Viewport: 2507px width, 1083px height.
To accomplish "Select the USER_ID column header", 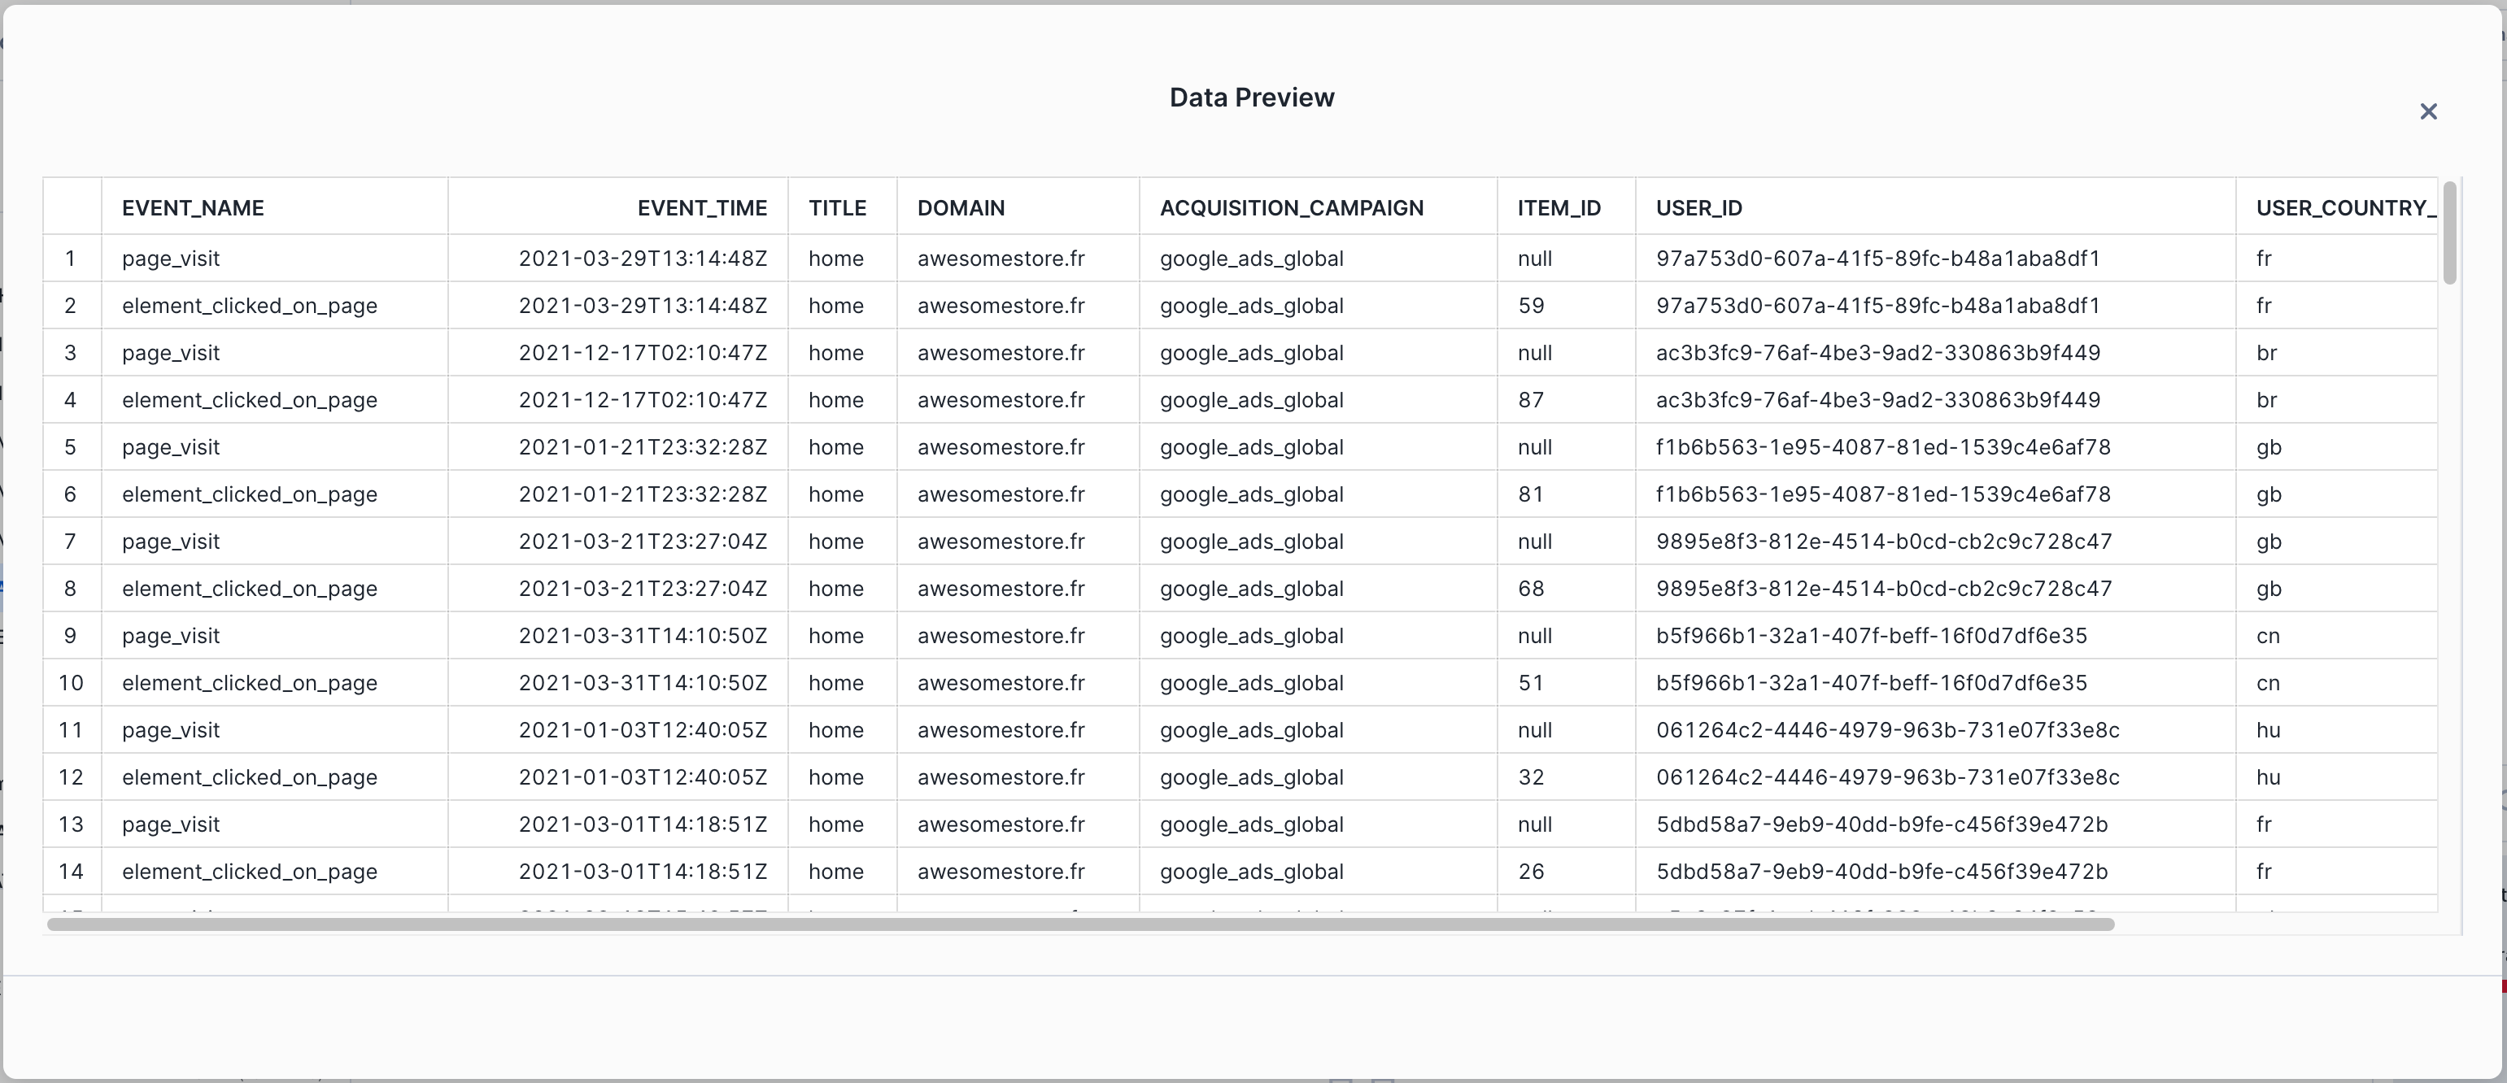I will 1698,207.
